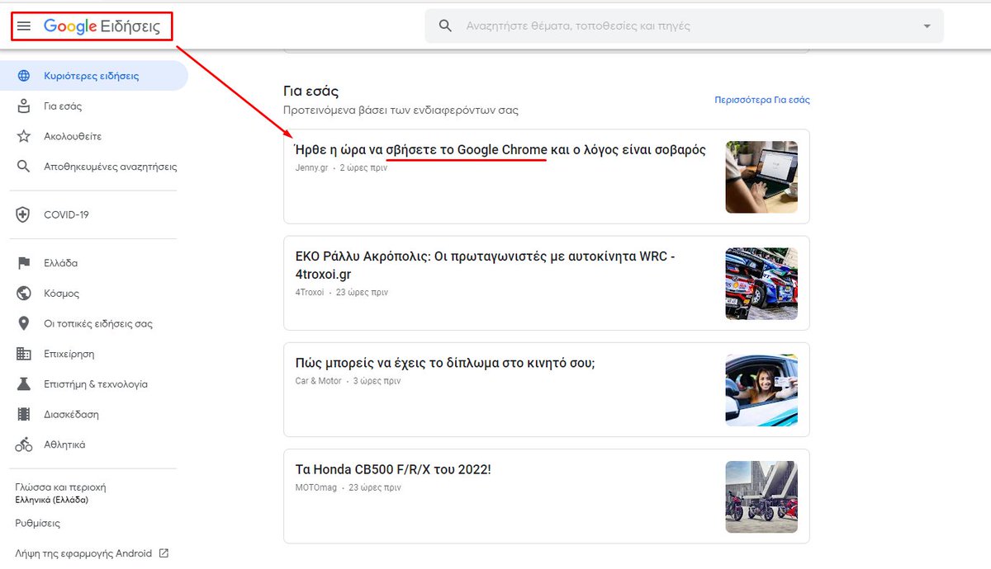
Task: Click the star icon beside Ακολουθείτε
Action: (24, 136)
